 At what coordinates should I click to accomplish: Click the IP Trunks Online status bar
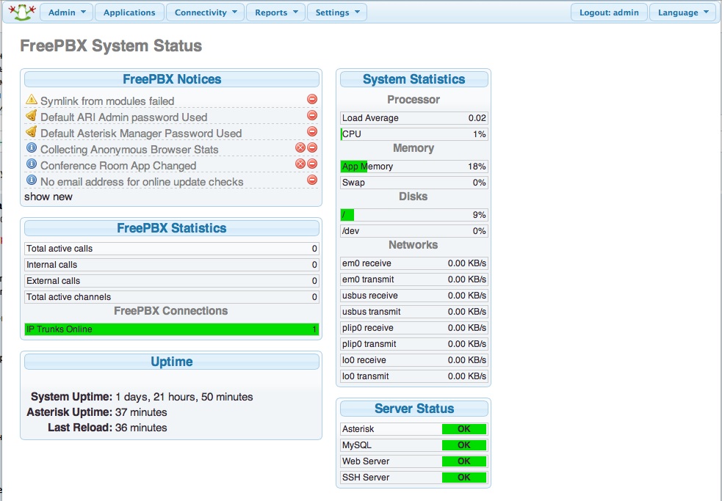pos(172,329)
